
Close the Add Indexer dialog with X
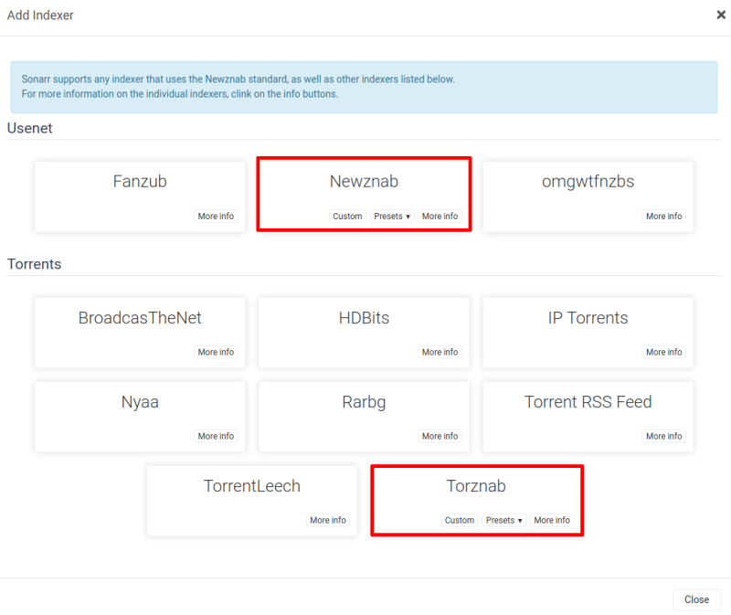[x=721, y=15]
